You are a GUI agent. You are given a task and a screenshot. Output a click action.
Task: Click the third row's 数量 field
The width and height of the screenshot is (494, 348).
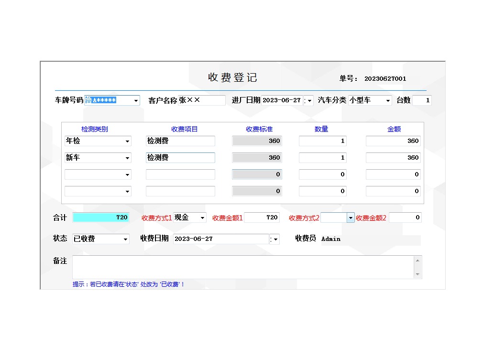click(x=323, y=174)
